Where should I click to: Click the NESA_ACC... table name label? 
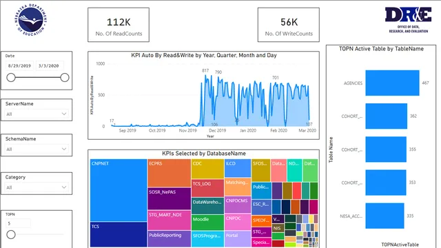[x=351, y=216]
